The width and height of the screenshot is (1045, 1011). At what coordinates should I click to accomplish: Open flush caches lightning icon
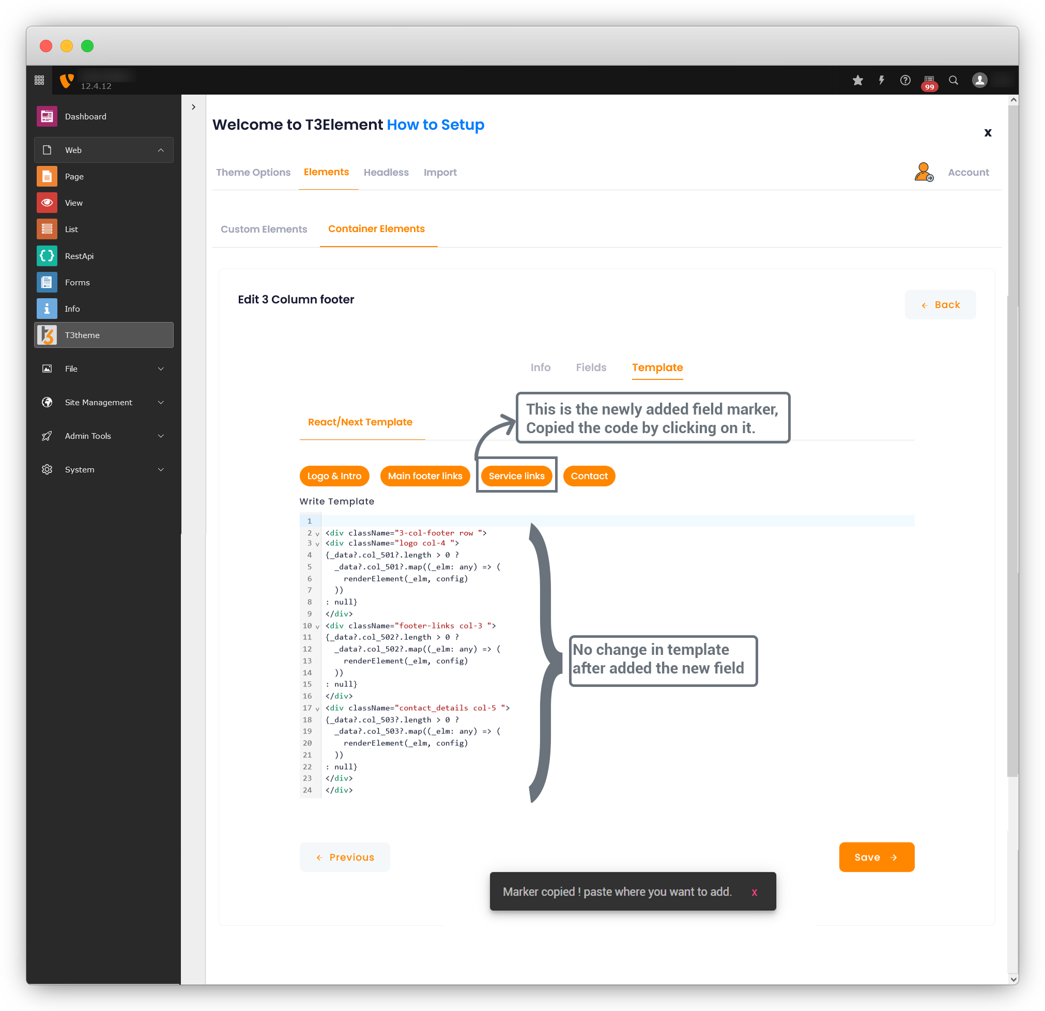pyautogui.click(x=881, y=81)
